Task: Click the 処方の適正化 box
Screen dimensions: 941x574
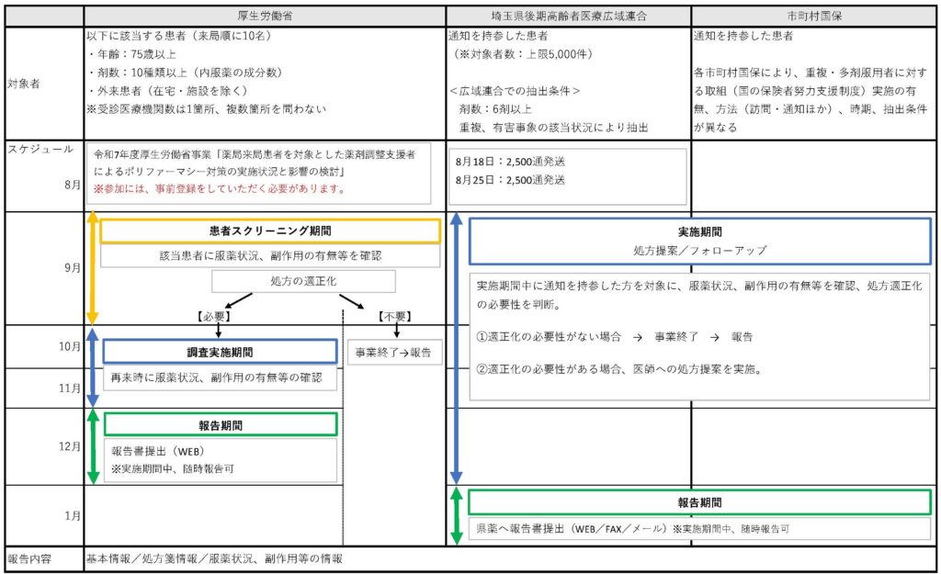Action: (x=303, y=281)
